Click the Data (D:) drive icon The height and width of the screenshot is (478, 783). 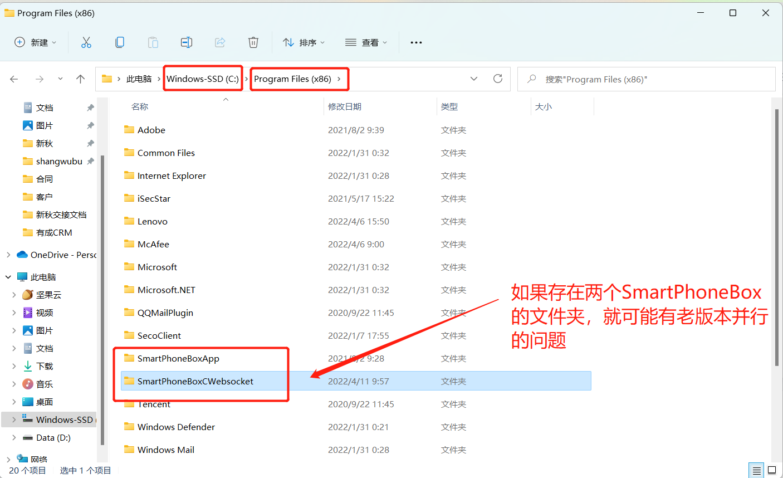point(27,438)
